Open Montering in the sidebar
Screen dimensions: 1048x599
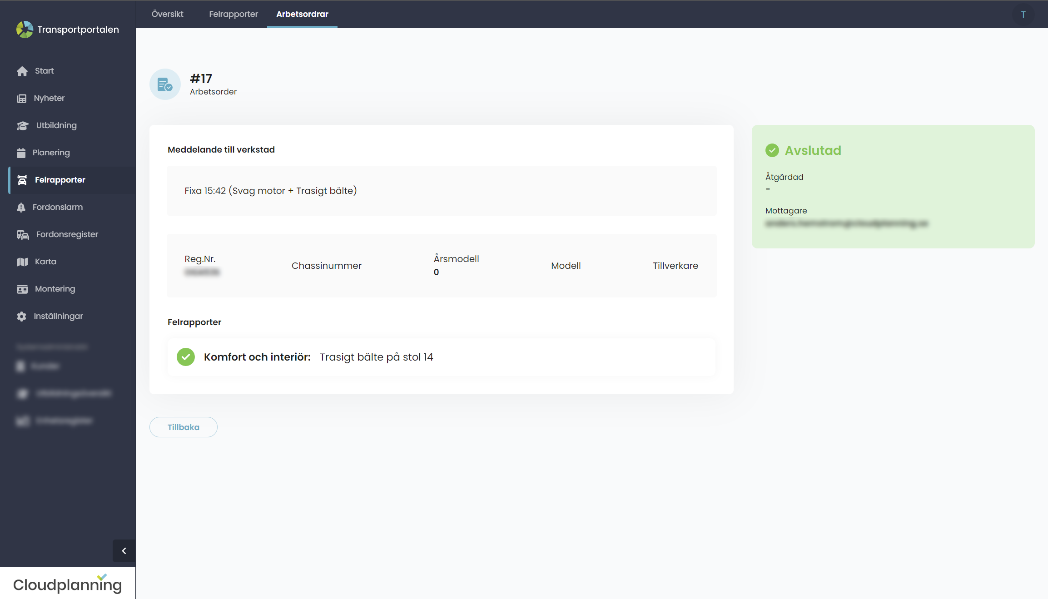pyautogui.click(x=72, y=289)
